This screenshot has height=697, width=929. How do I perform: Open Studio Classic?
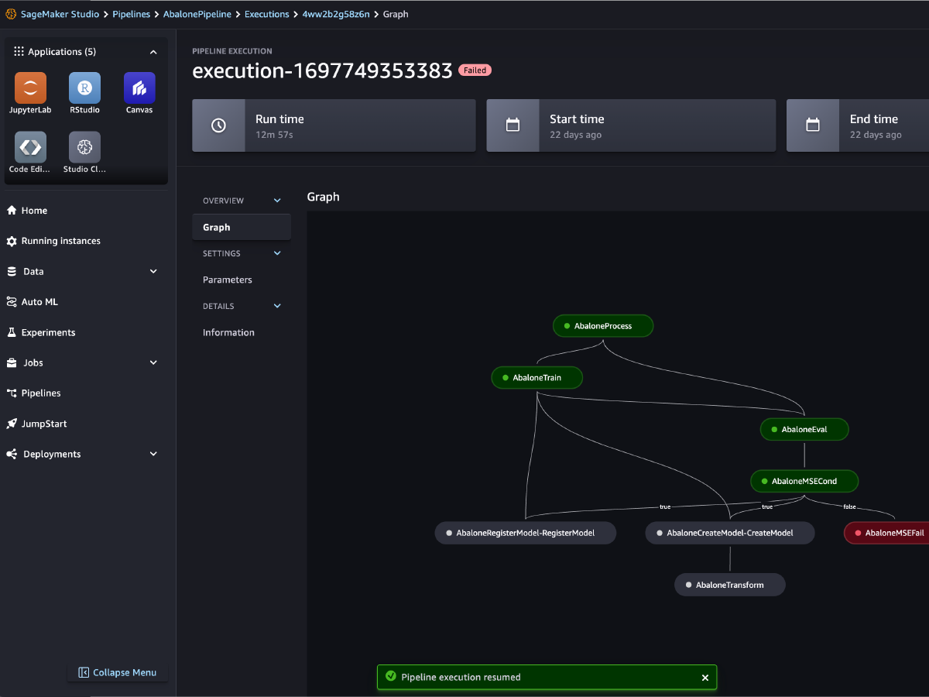(84, 147)
